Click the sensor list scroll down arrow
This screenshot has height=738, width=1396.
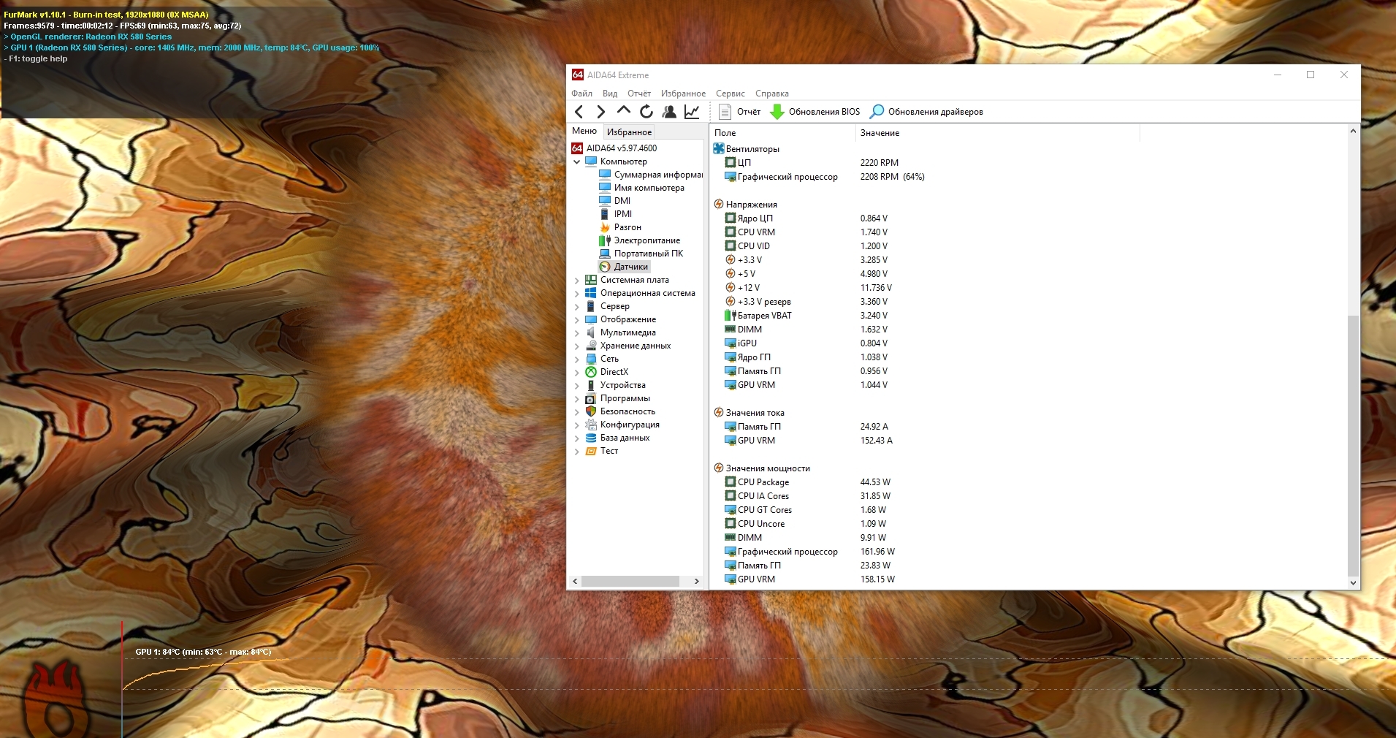click(1353, 583)
